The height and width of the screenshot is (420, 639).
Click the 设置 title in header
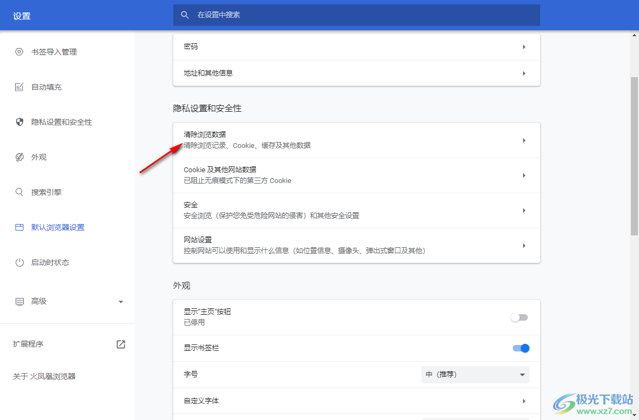[x=22, y=16]
